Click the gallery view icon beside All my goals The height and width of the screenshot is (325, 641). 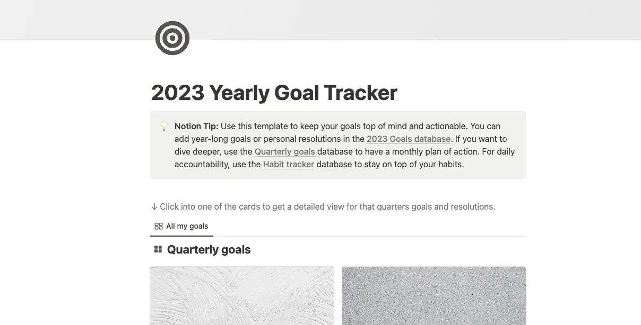pos(158,226)
